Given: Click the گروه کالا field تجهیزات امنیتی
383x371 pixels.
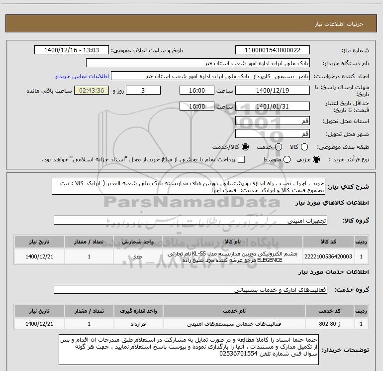Looking at the screenshot, I should [x=191, y=220].
